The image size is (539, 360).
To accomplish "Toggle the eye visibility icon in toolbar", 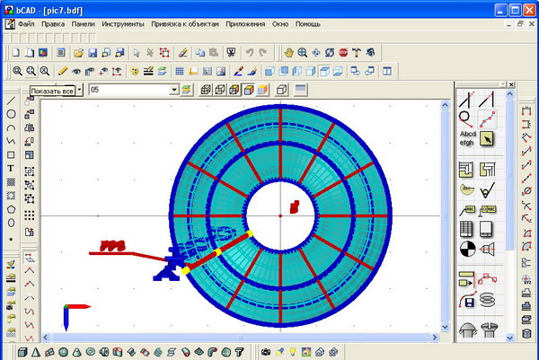I will point(77,70).
